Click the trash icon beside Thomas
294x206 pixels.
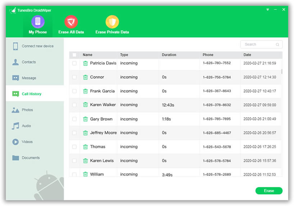click(x=85, y=147)
